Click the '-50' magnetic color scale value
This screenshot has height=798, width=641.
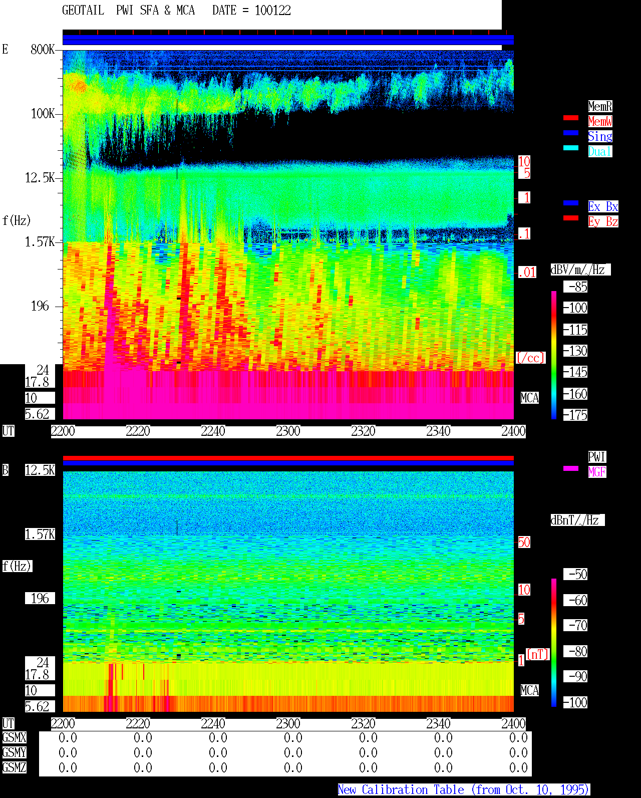(x=575, y=574)
